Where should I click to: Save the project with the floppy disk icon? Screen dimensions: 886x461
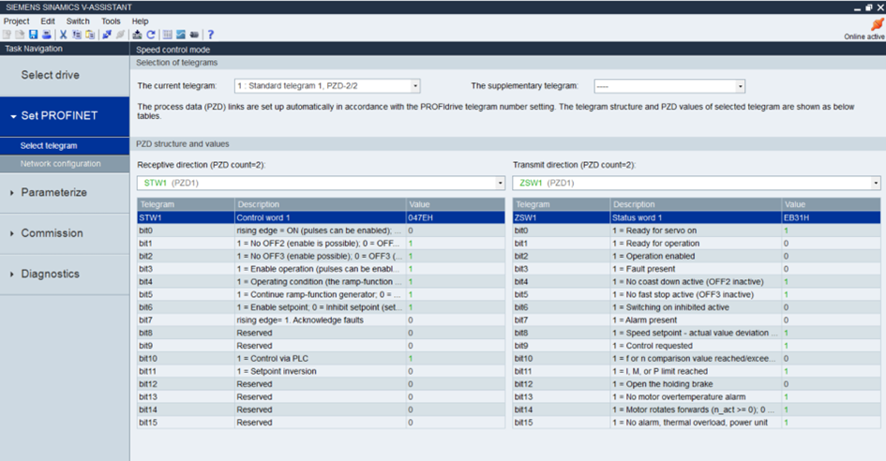[x=34, y=35]
